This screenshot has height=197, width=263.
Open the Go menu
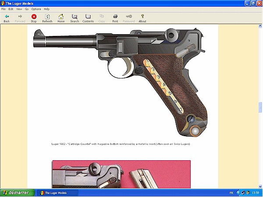tap(27, 9)
